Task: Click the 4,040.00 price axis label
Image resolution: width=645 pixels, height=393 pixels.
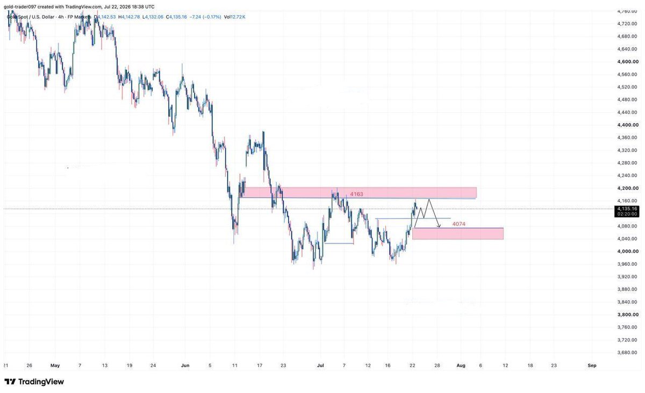Action: (x=627, y=239)
